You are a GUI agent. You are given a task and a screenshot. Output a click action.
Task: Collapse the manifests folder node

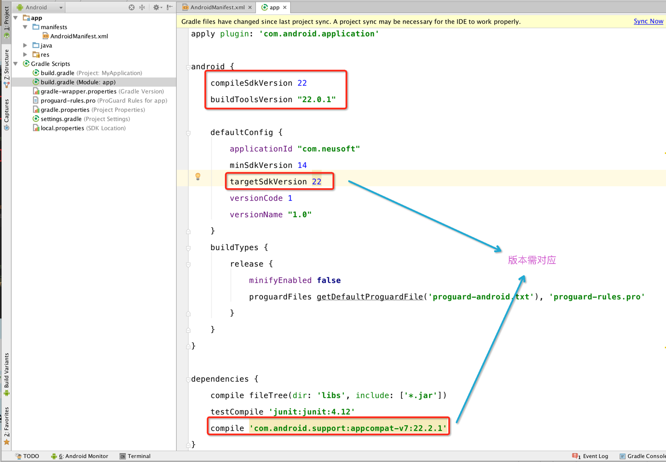[26, 27]
